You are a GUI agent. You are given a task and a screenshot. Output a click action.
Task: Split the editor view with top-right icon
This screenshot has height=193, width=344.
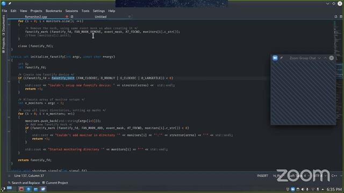pos(336,17)
